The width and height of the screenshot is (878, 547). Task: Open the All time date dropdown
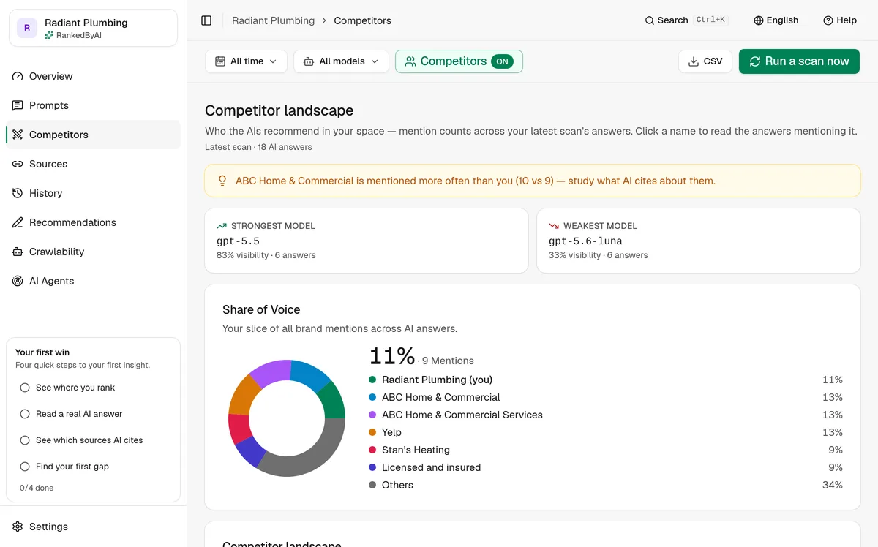pos(246,61)
